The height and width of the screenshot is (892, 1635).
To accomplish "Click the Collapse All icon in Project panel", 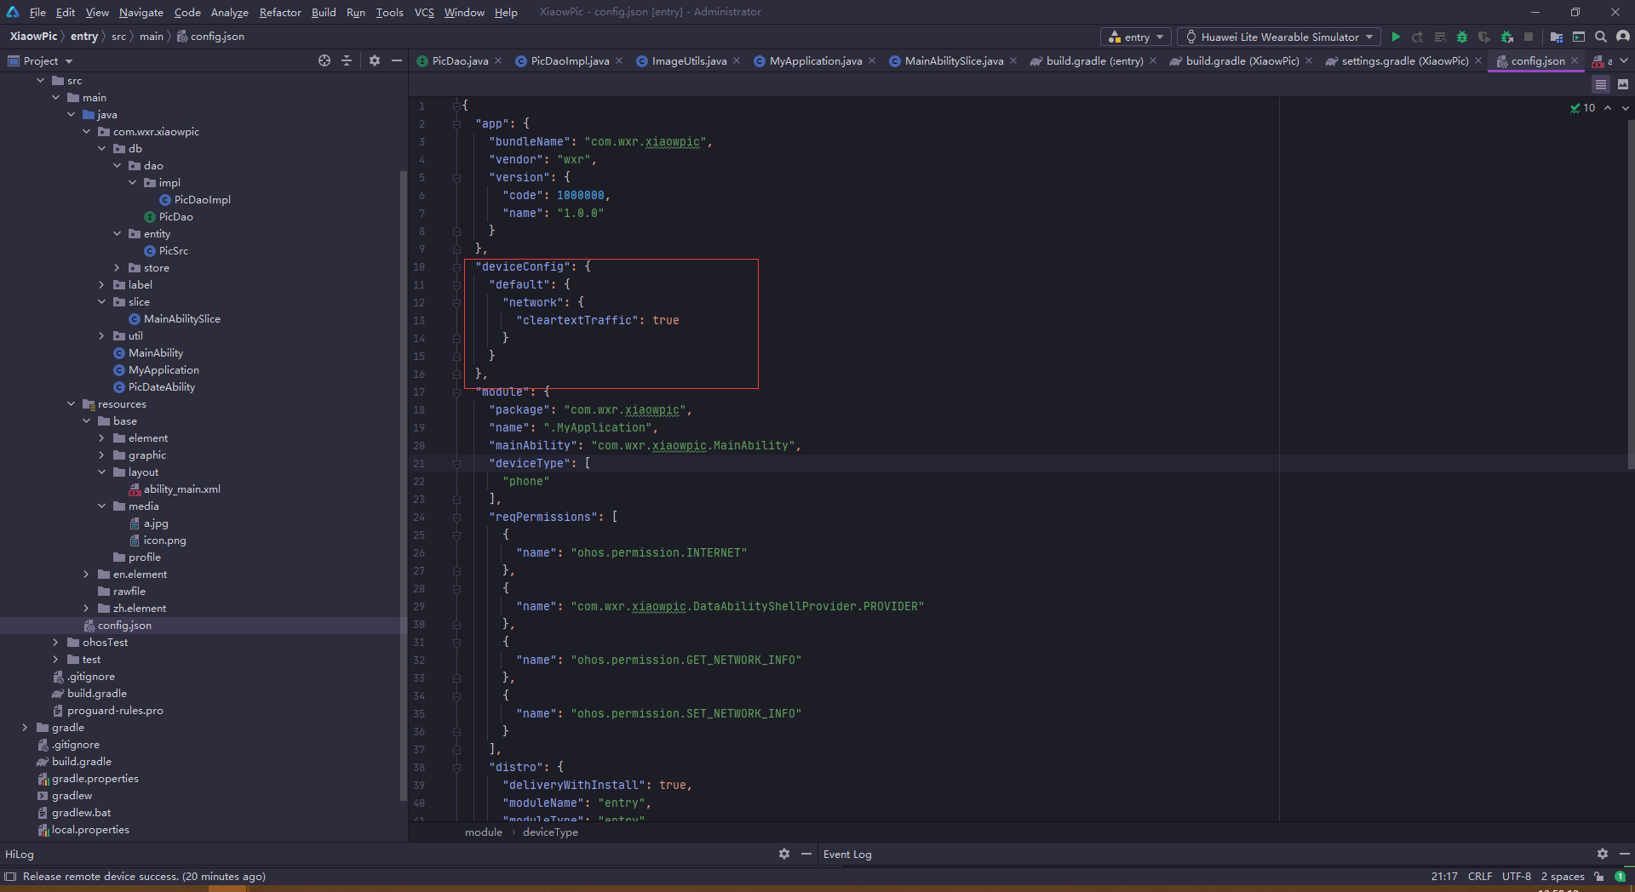I will pos(347,60).
